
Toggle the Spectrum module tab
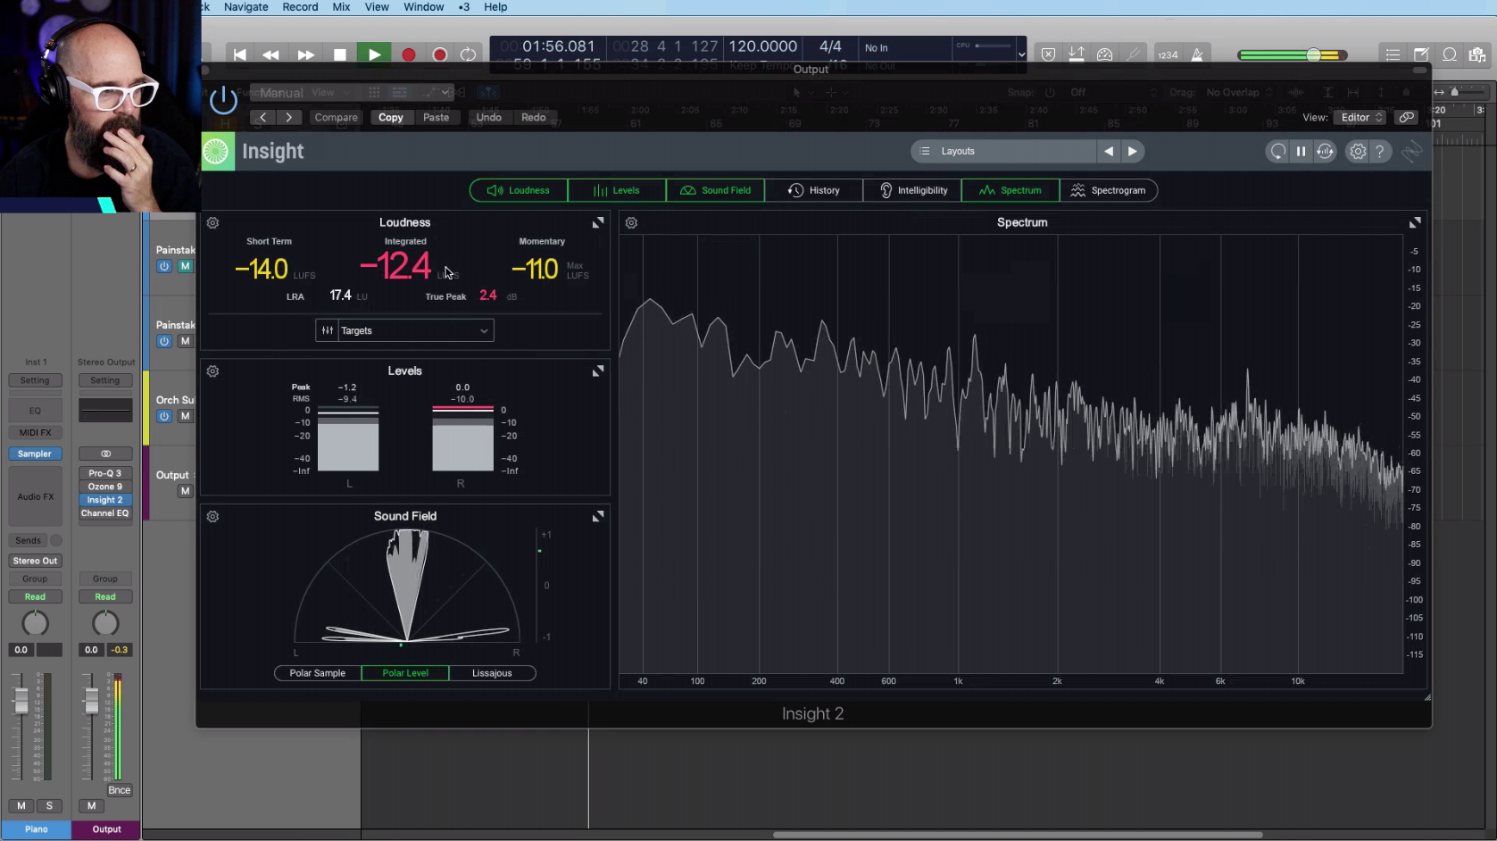(1010, 190)
